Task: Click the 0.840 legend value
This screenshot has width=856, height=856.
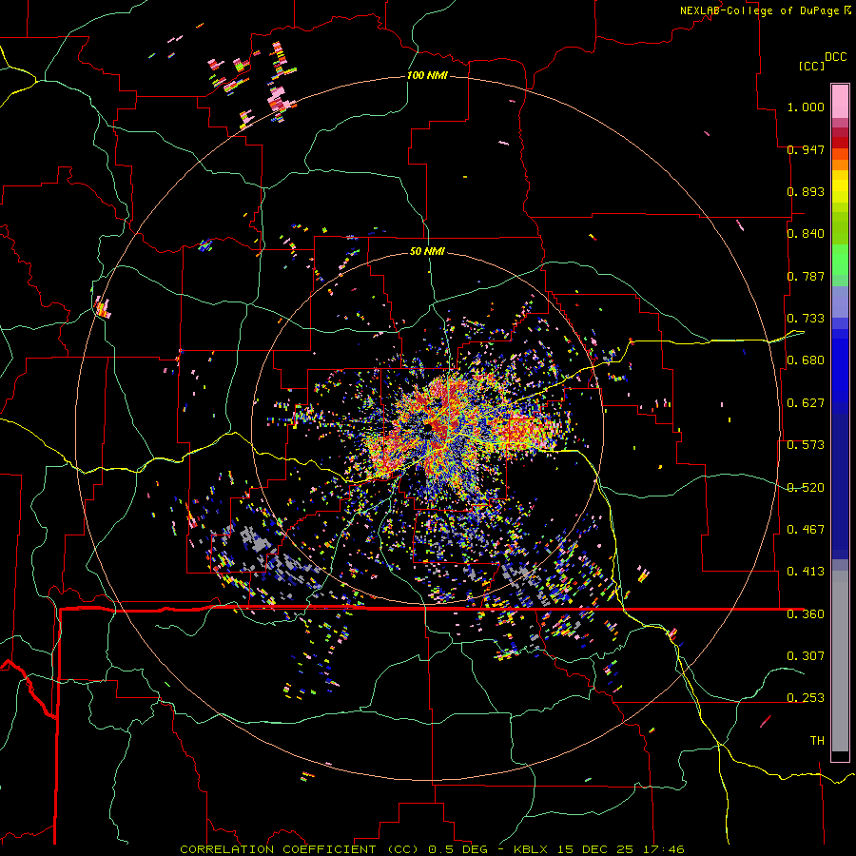Action: [x=806, y=234]
